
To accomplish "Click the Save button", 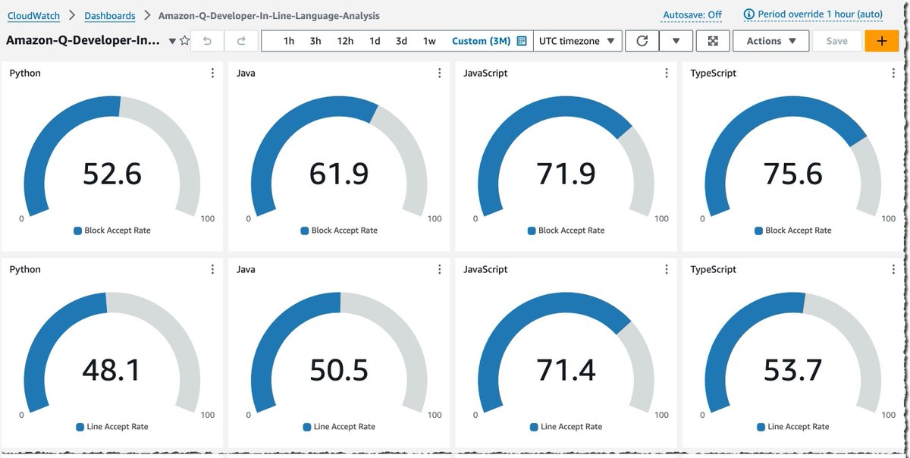I will (x=836, y=41).
